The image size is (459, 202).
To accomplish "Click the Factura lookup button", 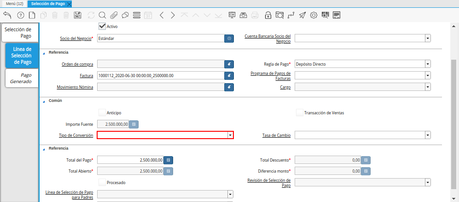I will tap(229, 75).
